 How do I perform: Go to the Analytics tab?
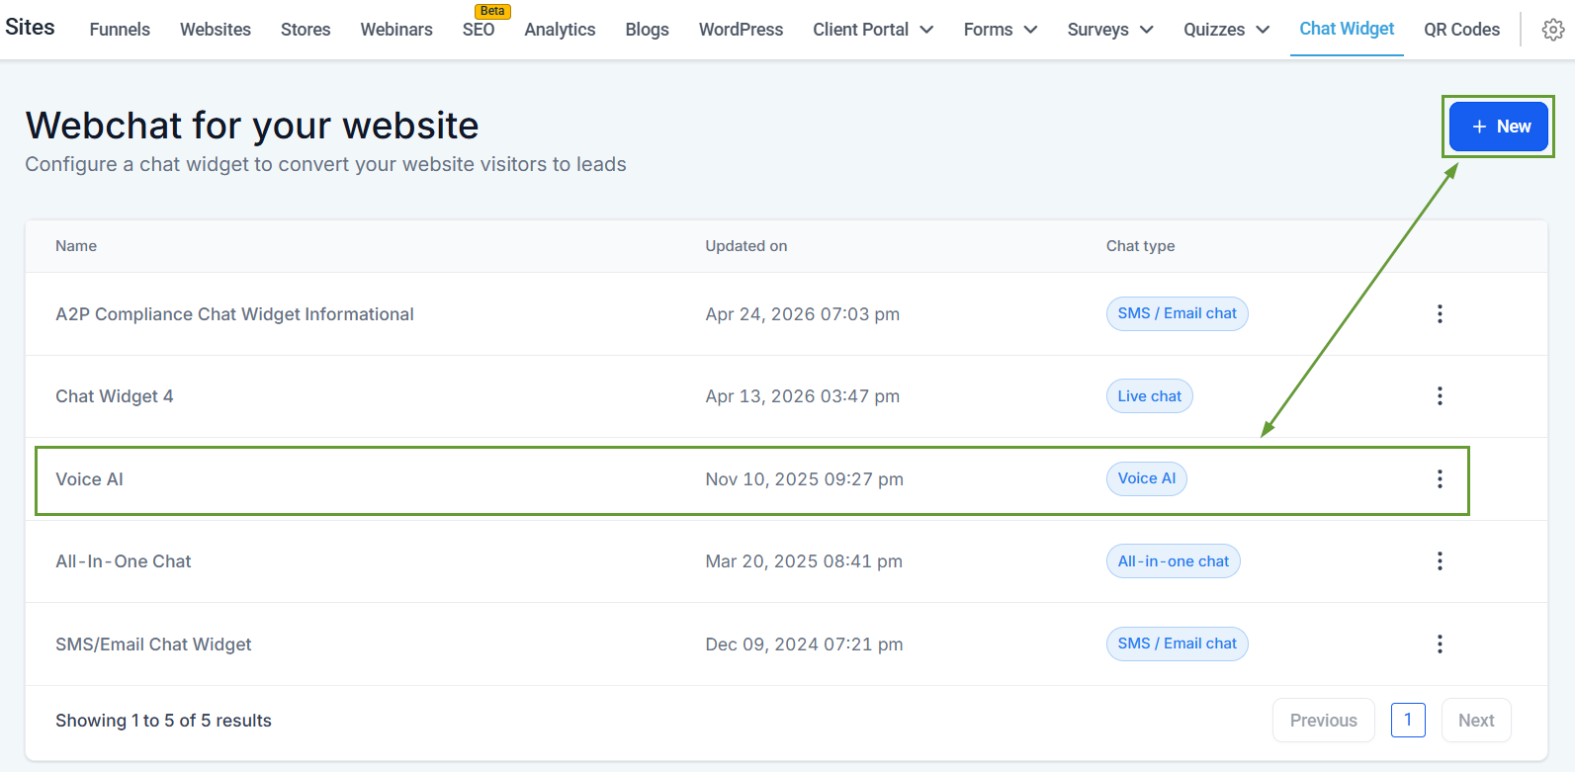point(560,30)
